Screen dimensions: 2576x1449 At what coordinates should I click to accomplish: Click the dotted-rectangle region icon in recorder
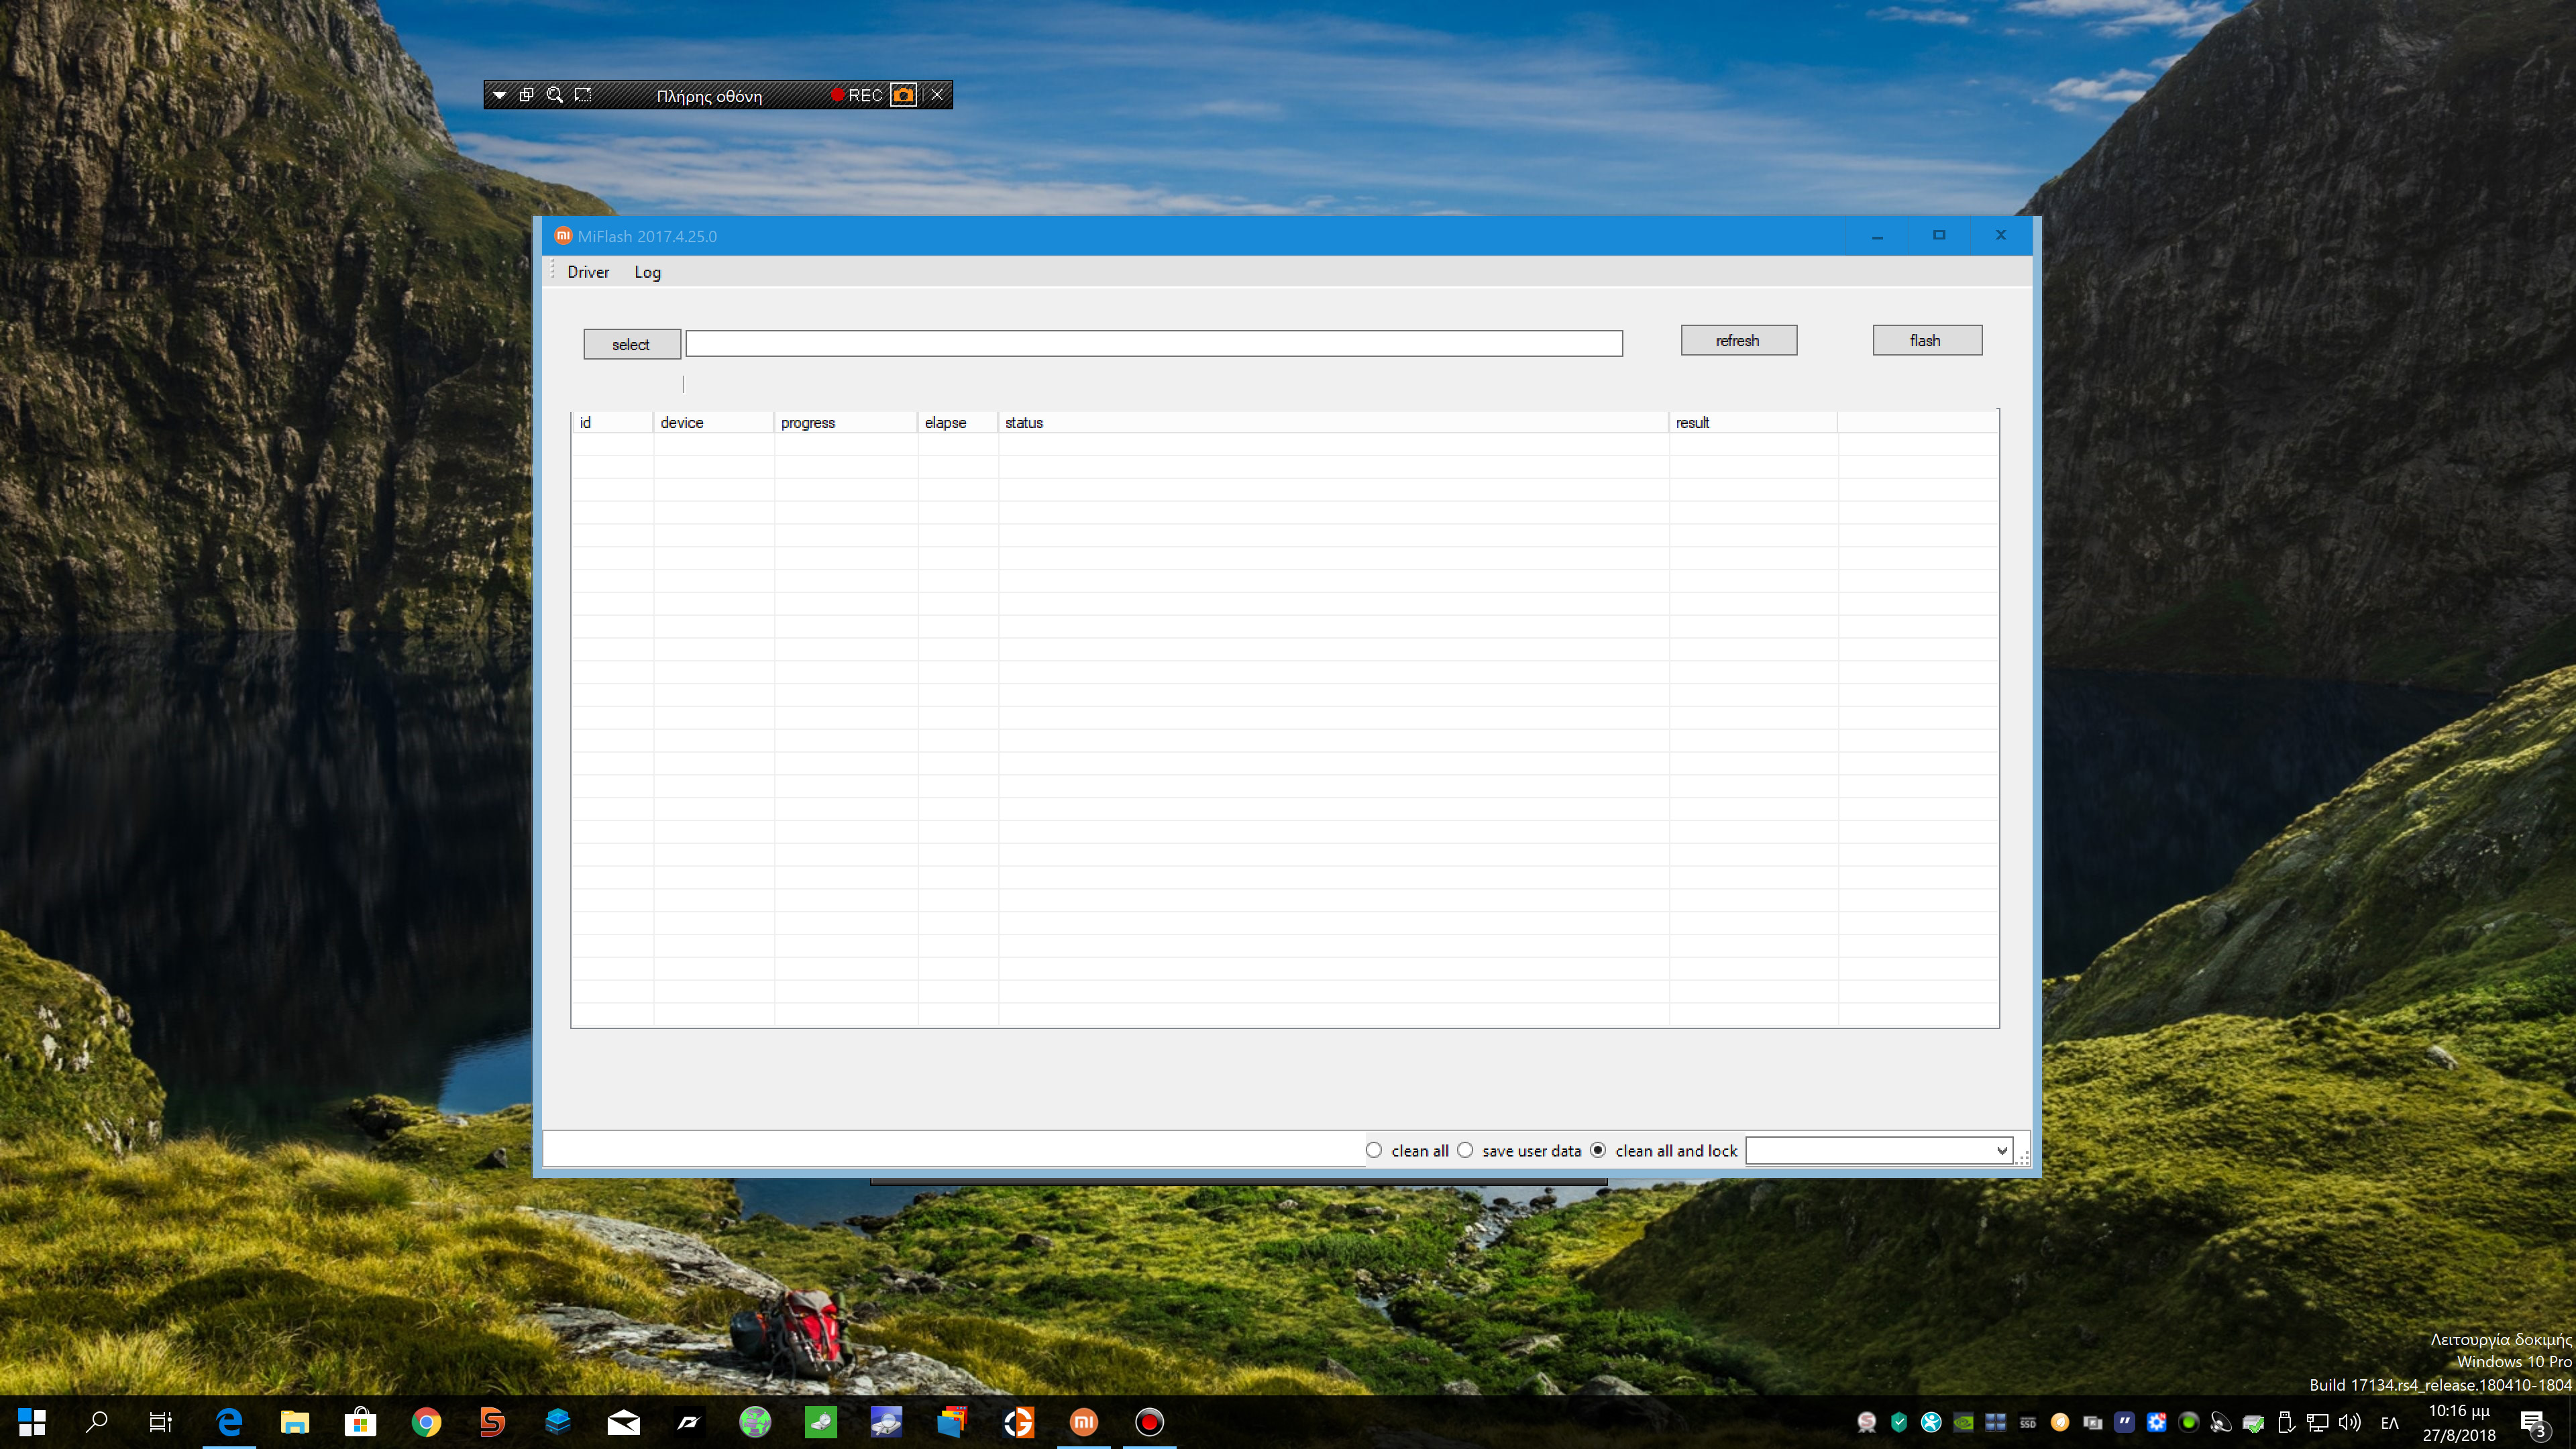583,95
